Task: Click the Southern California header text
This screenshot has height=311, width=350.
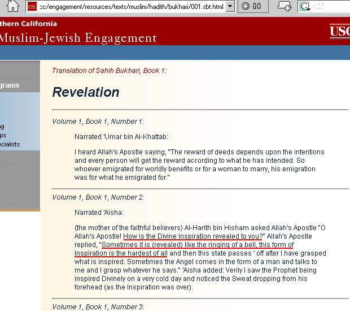Action: (x=28, y=24)
